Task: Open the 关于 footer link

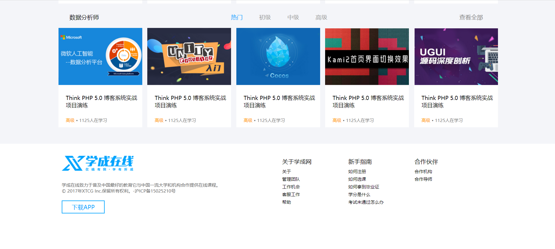Action: coord(287,171)
